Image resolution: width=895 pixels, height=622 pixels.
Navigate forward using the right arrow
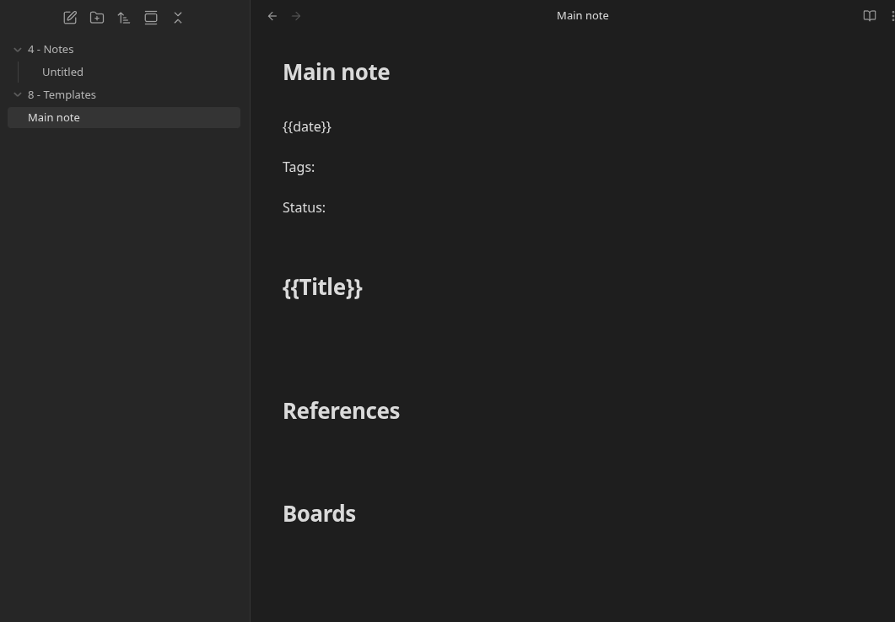pyautogui.click(x=296, y=16)
